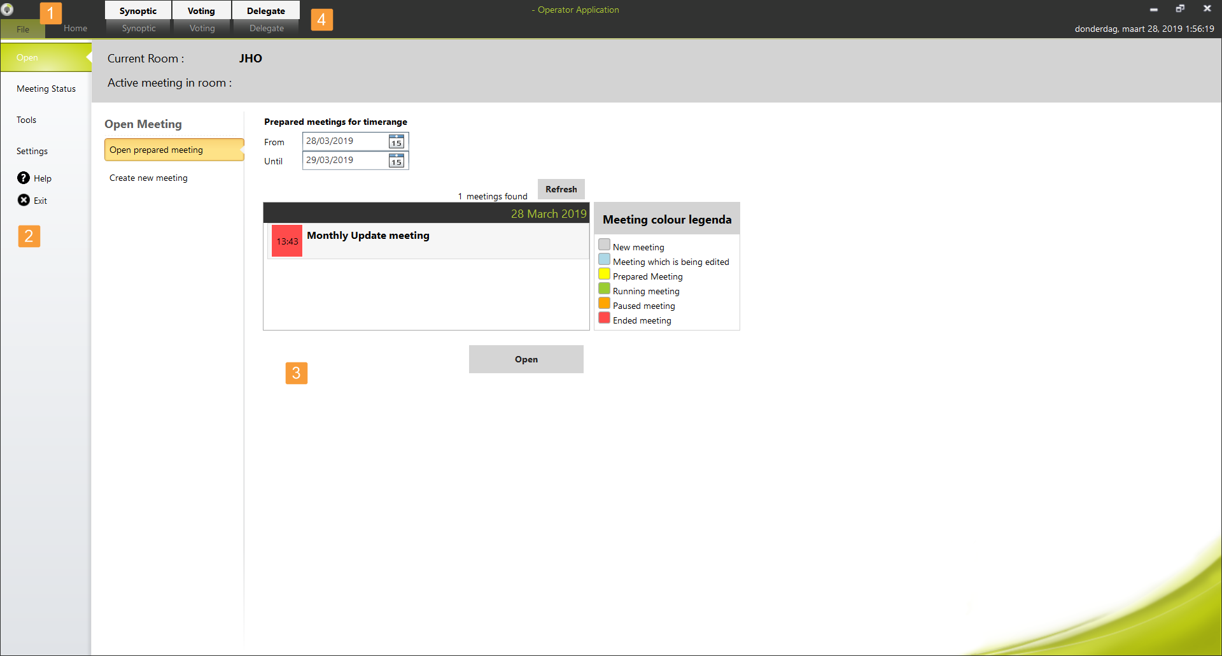This screenshot has height=656, width=1222.
Task: Choose Create new meeting option
Action: tap(148, 178)
